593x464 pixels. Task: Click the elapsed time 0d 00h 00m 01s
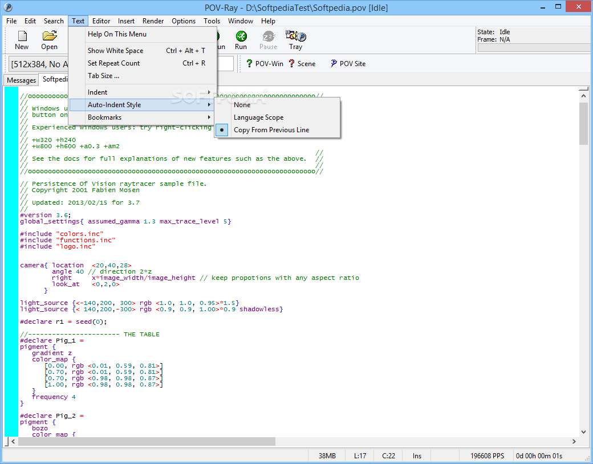(539, 455)
